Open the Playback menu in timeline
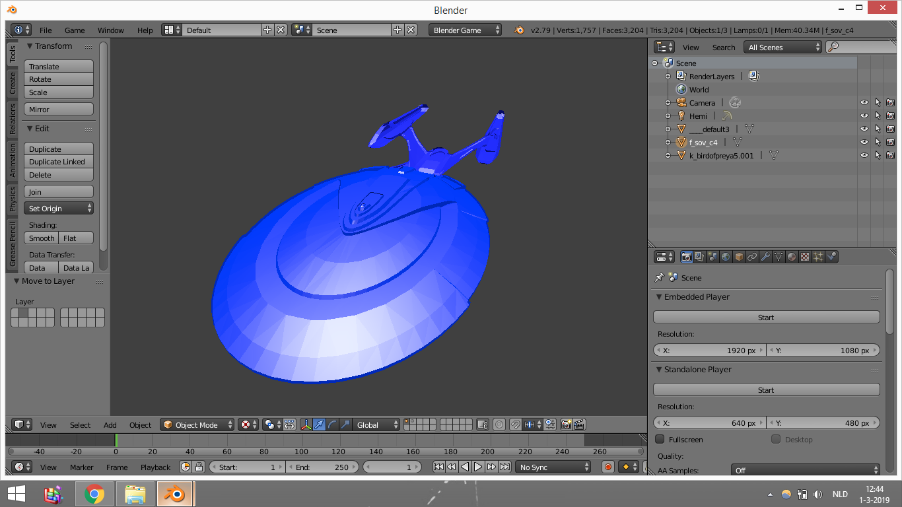The height and width of the screenshot is (507, 902). coord(155,467)
